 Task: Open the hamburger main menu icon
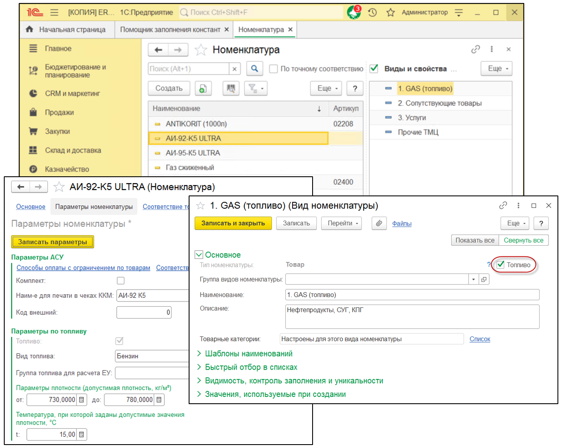(x=54, y=12)
